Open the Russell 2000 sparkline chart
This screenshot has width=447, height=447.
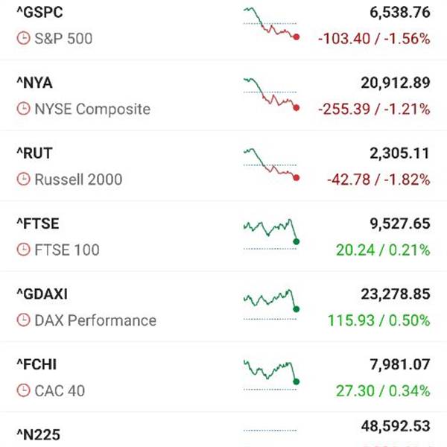270,165
